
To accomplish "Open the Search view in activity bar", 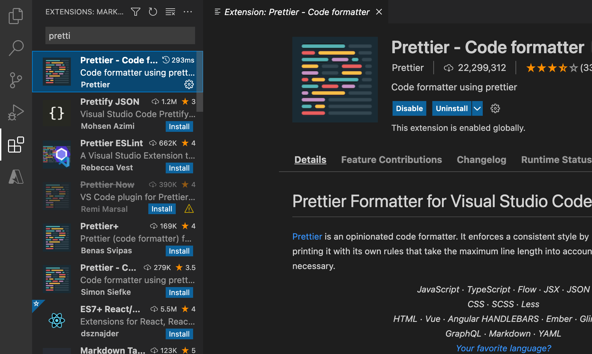I will (x=16, y=48).
